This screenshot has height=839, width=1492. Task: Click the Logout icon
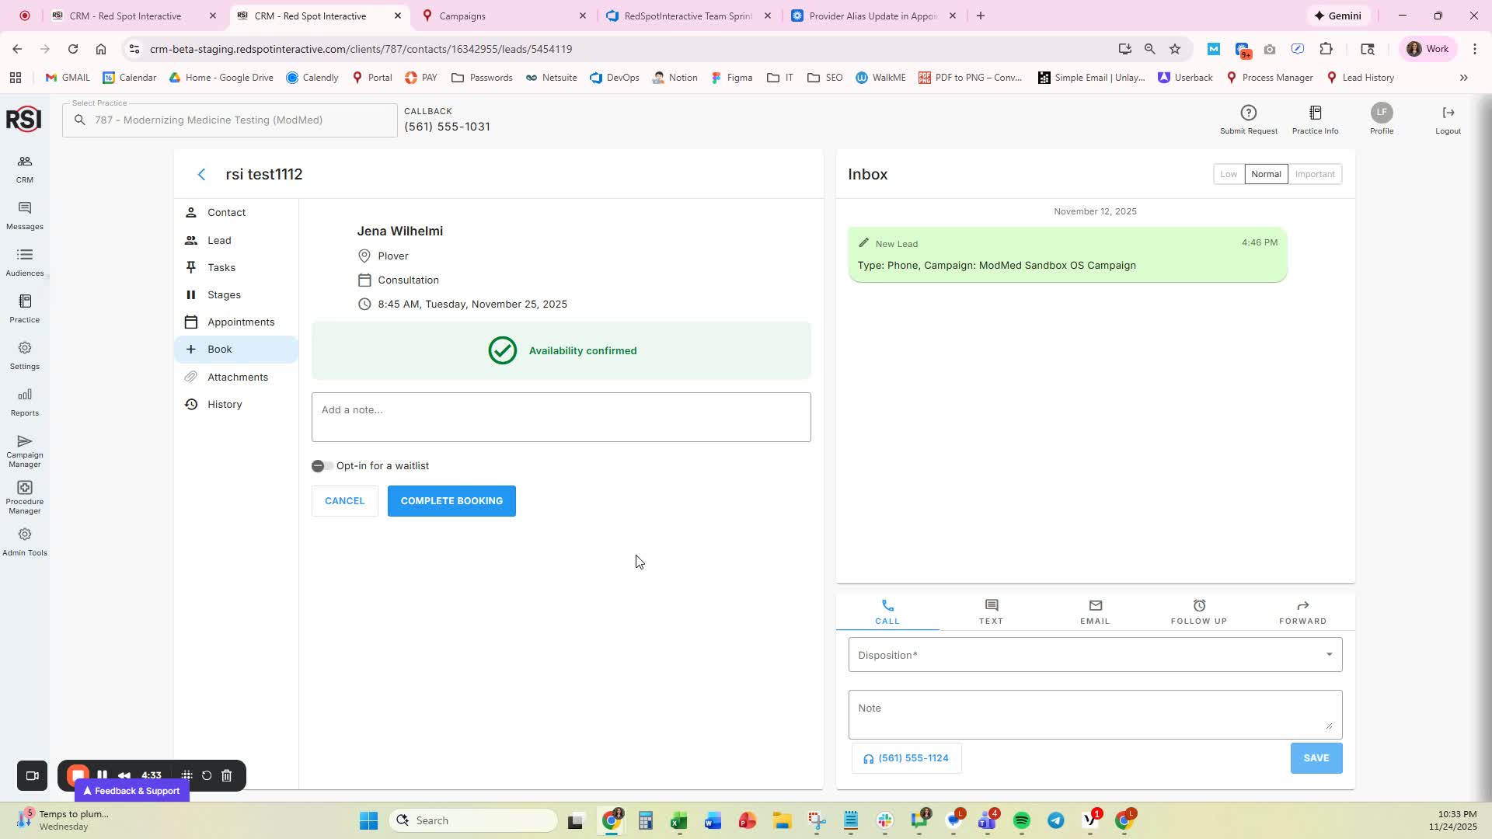click(x=1448, y=113)
